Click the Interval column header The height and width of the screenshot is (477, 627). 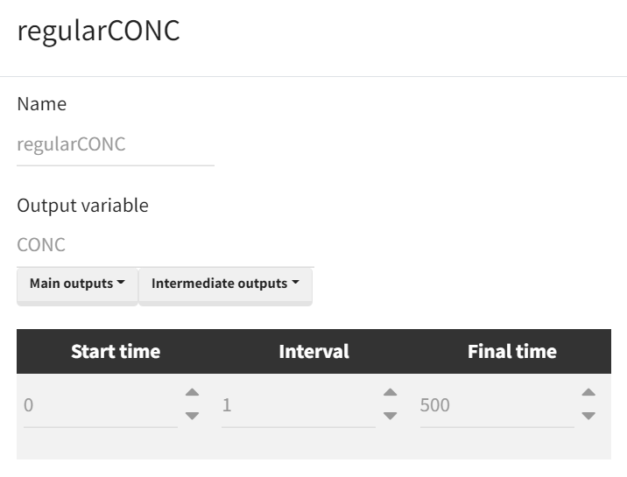pos(313,352)
